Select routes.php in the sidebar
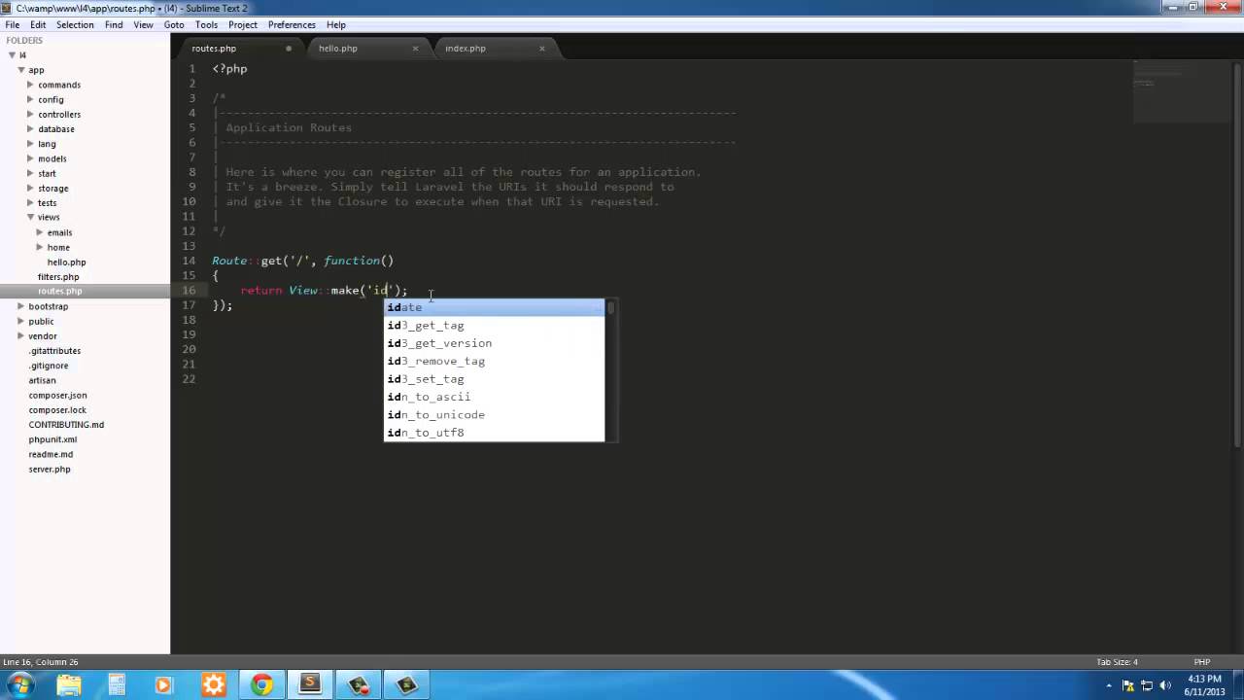This screenshot has height=700, width=1244. pyautogui.click(x=60, y=291)
